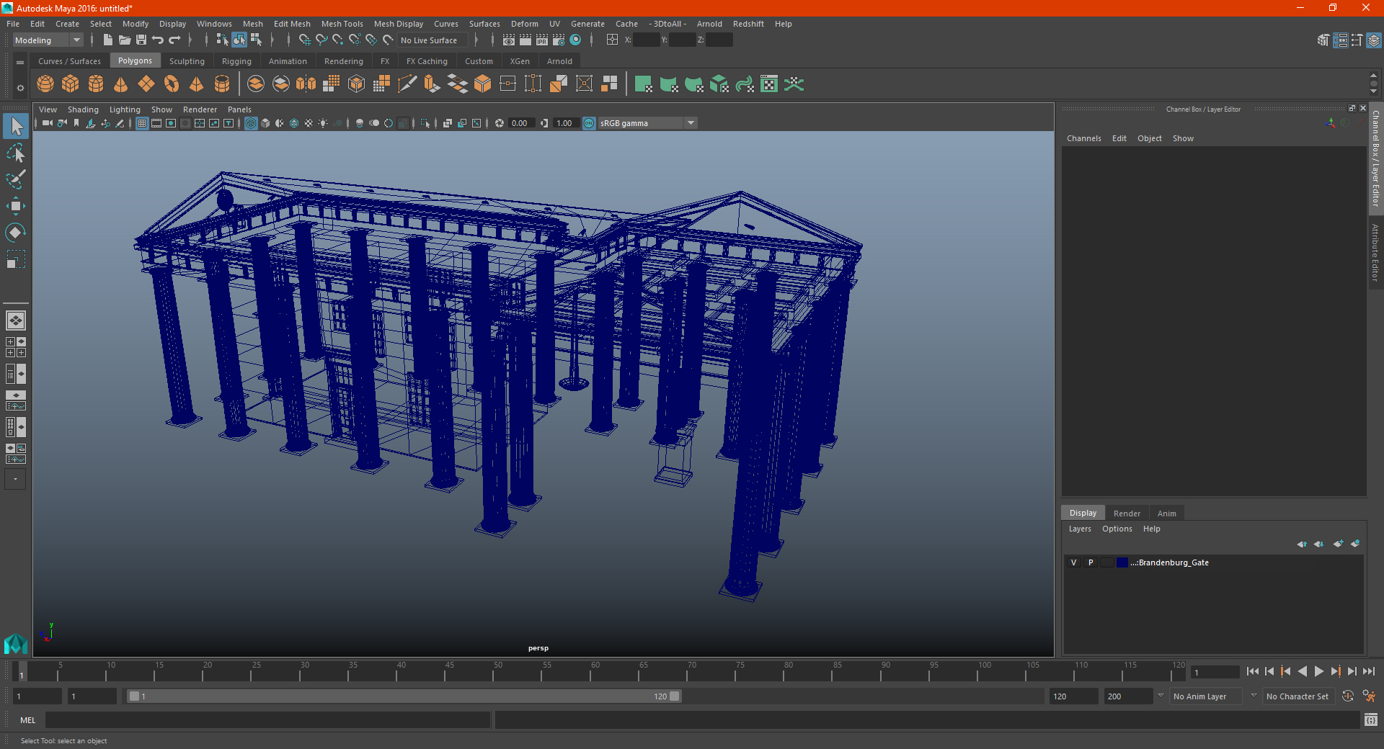This screenshot has width=1384, height=749.
Task: Open the Options menu in Layer Editor
Action: pos(1117,529)
